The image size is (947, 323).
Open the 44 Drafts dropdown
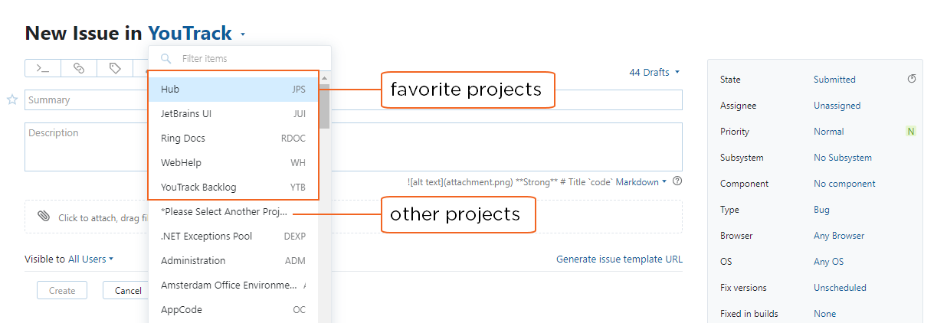click(x=654, y=72)
